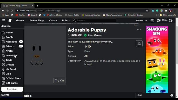Click the Smacking Sim advertisement
The height and width of the screenshot is (100, 178).
(157, 60)
